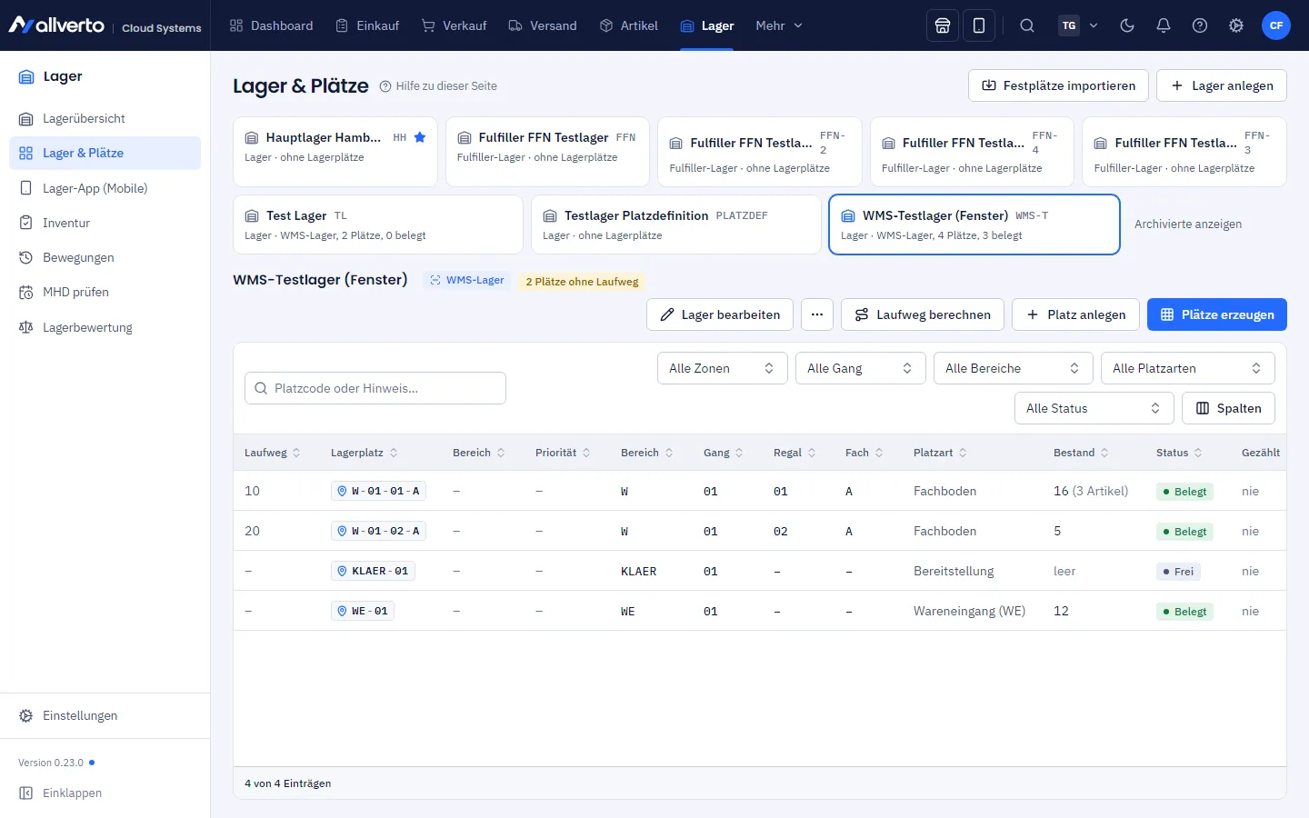This screenshot has width=1309, height=818.
Task: Click Festplätze importieren button
Action: (1059, 85)
